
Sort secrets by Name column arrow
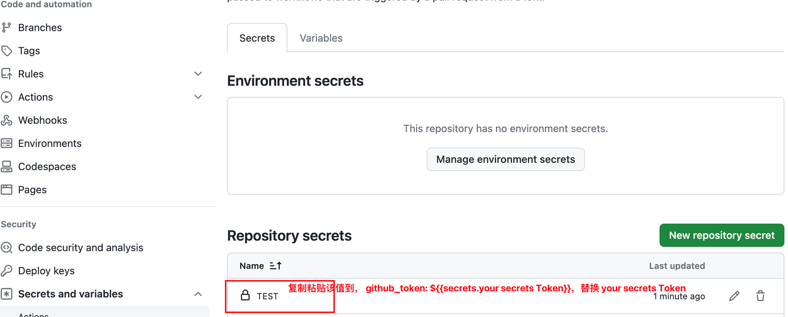[x=275, y=266]
